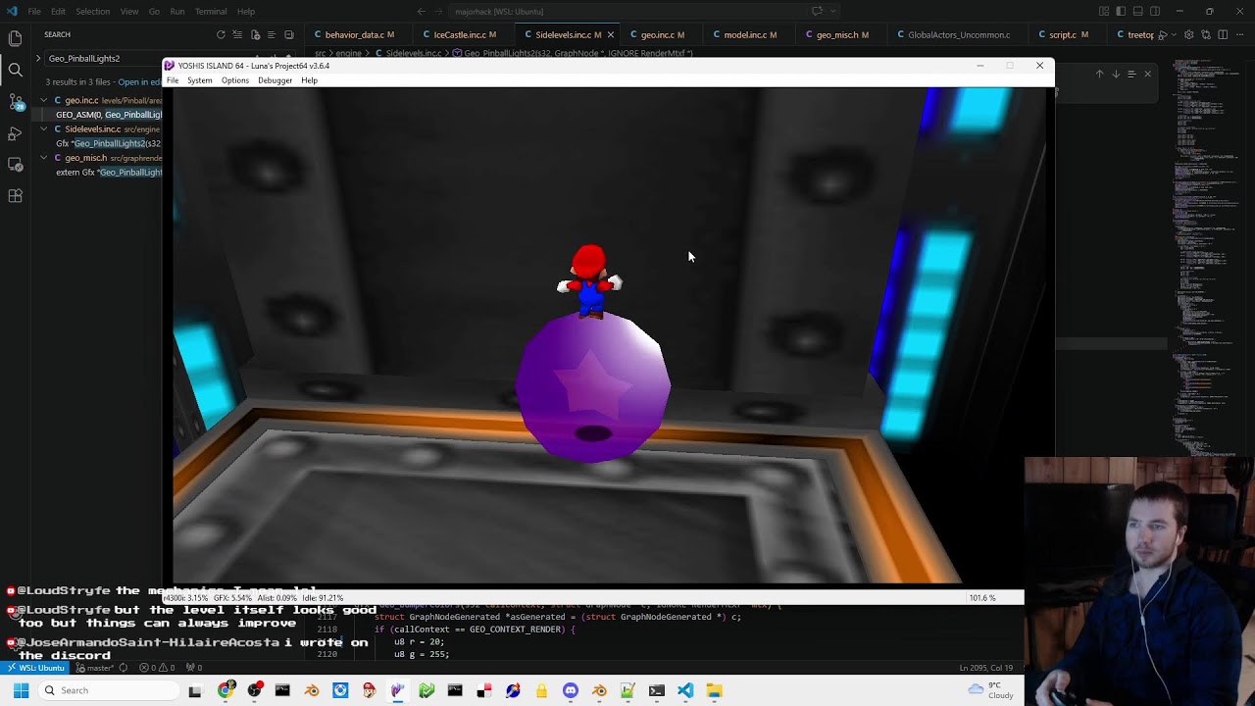
Task: Open GEO_ASM search result line
Action: (x=108, y=115)
